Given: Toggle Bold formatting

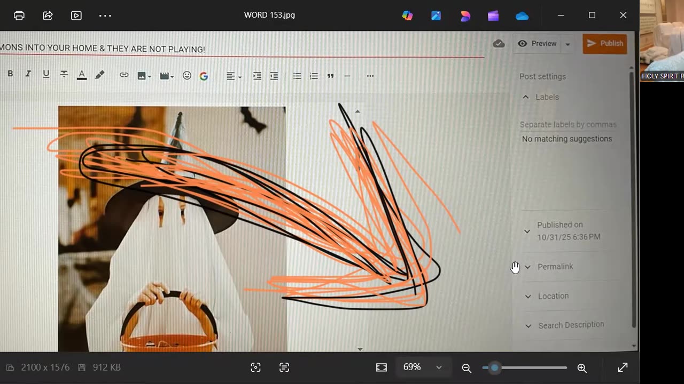Looking at the screenshot, I should [x=10, y=74].
